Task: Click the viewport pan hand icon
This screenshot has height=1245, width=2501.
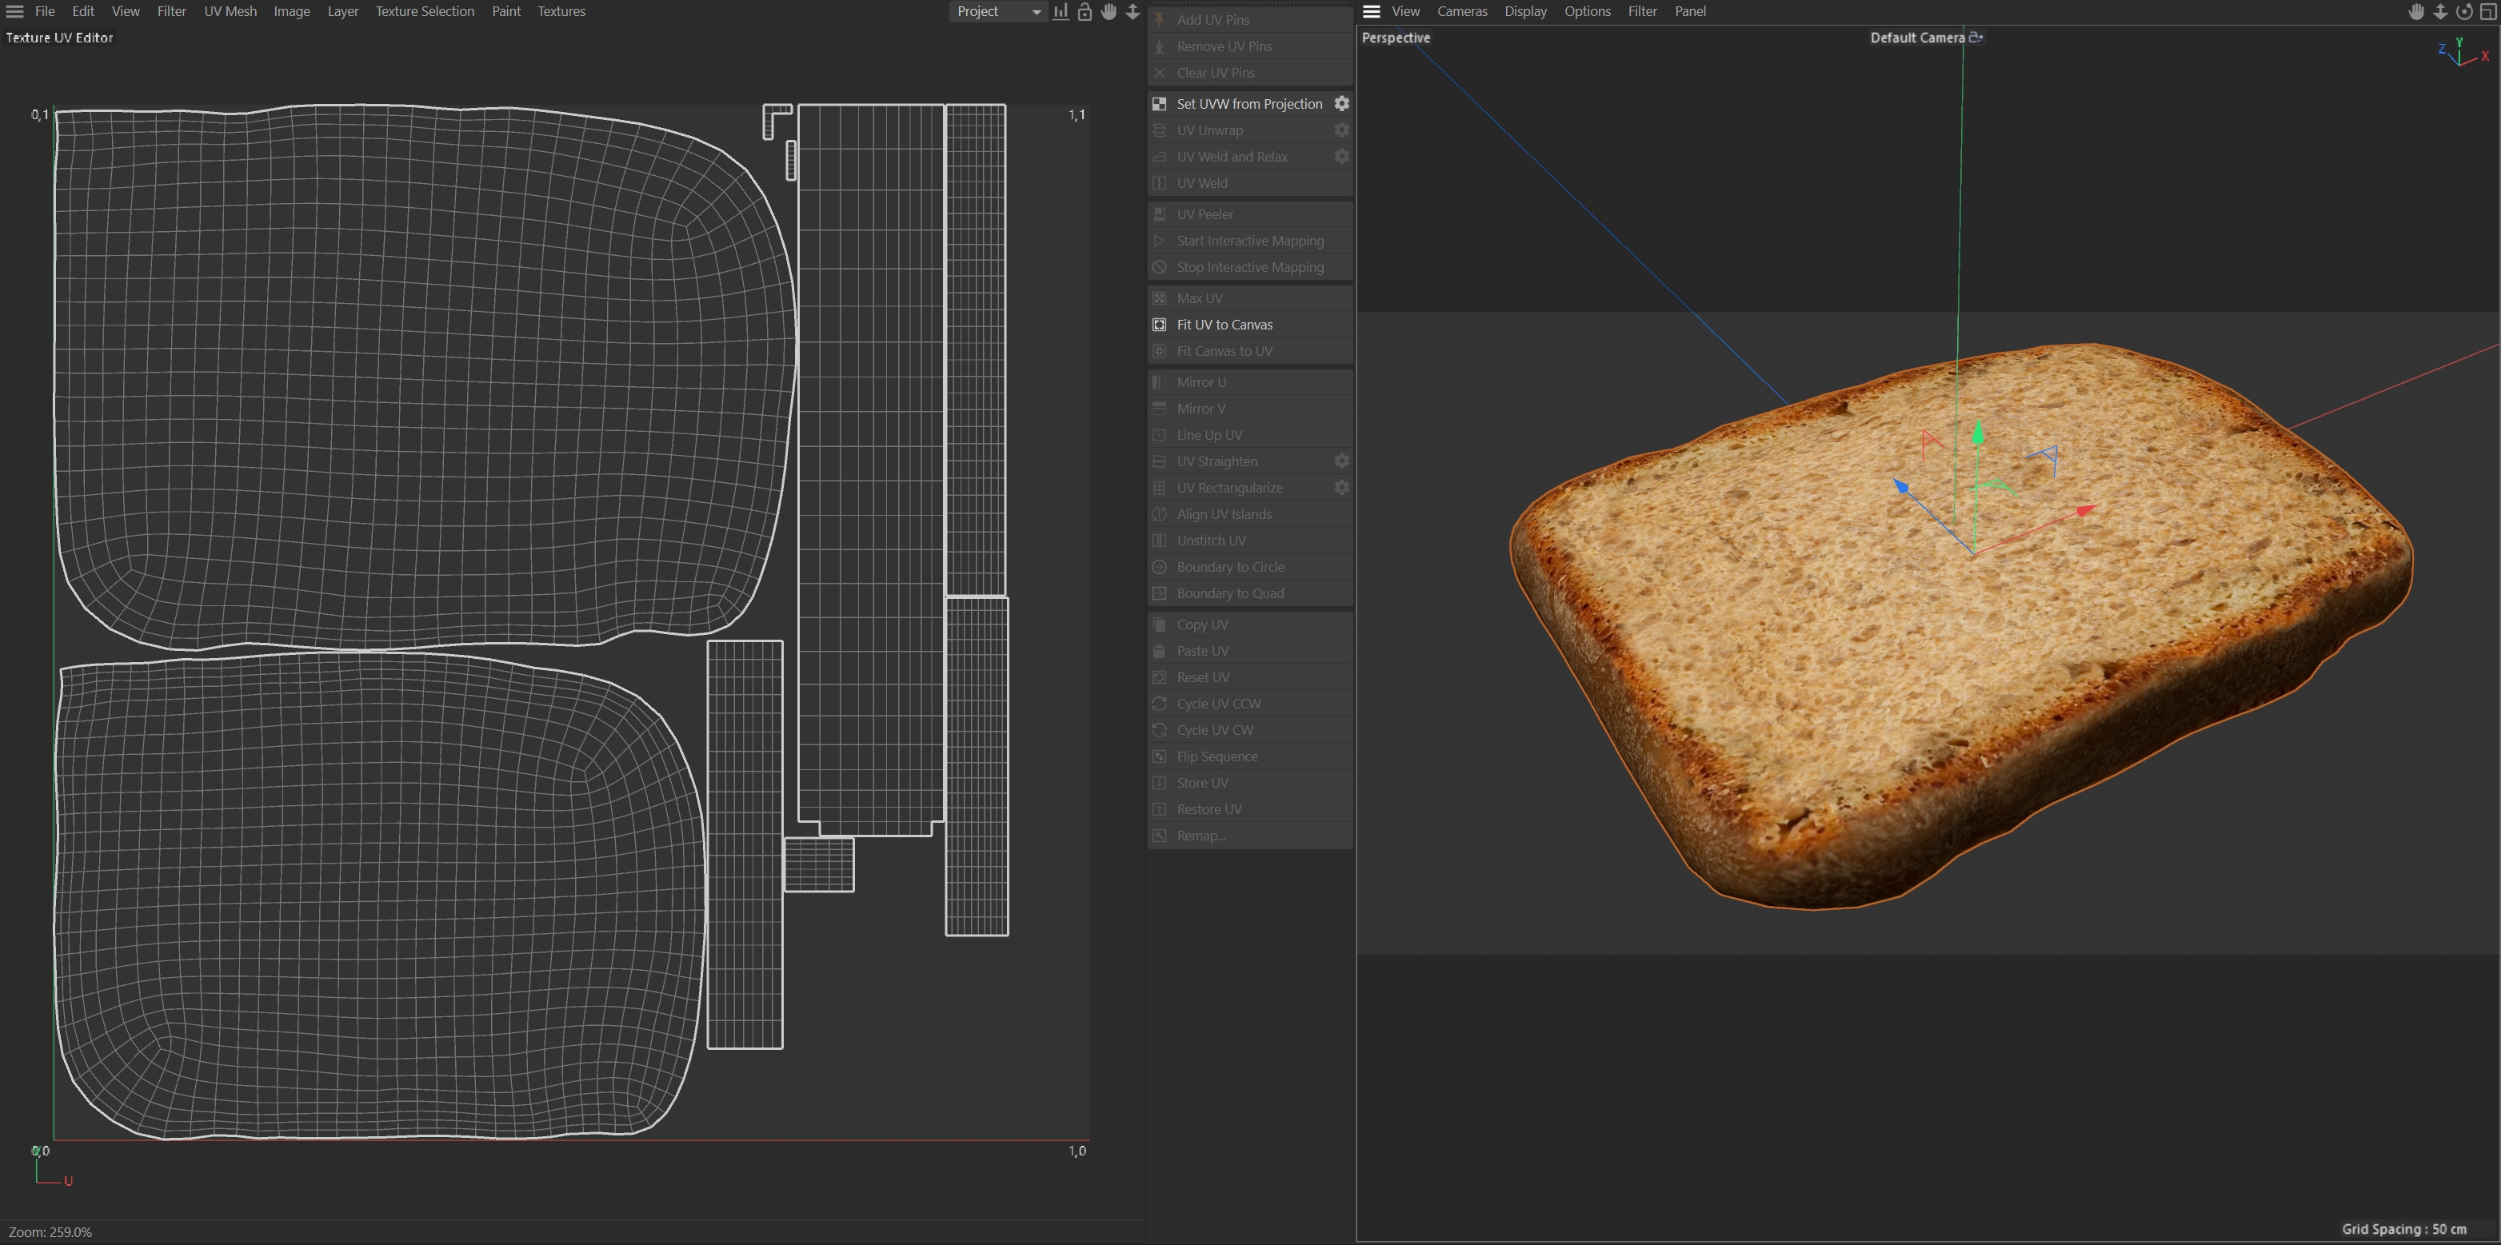Action: point(2416,12)
